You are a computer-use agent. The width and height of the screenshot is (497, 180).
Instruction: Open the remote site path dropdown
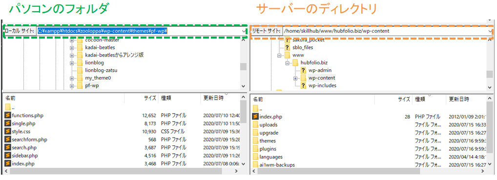click(x=491, y=31)
